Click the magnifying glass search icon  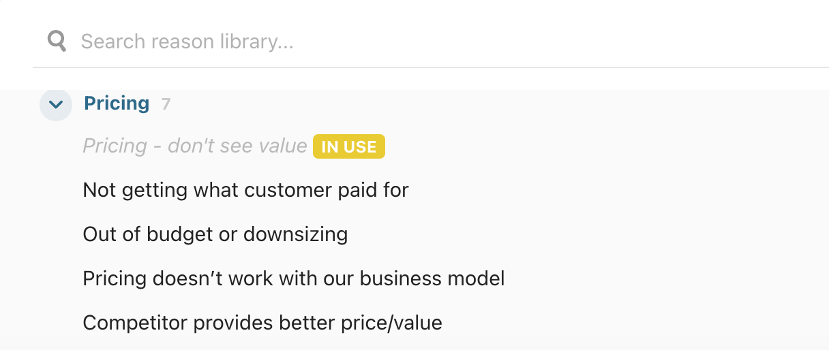point(57,42)
